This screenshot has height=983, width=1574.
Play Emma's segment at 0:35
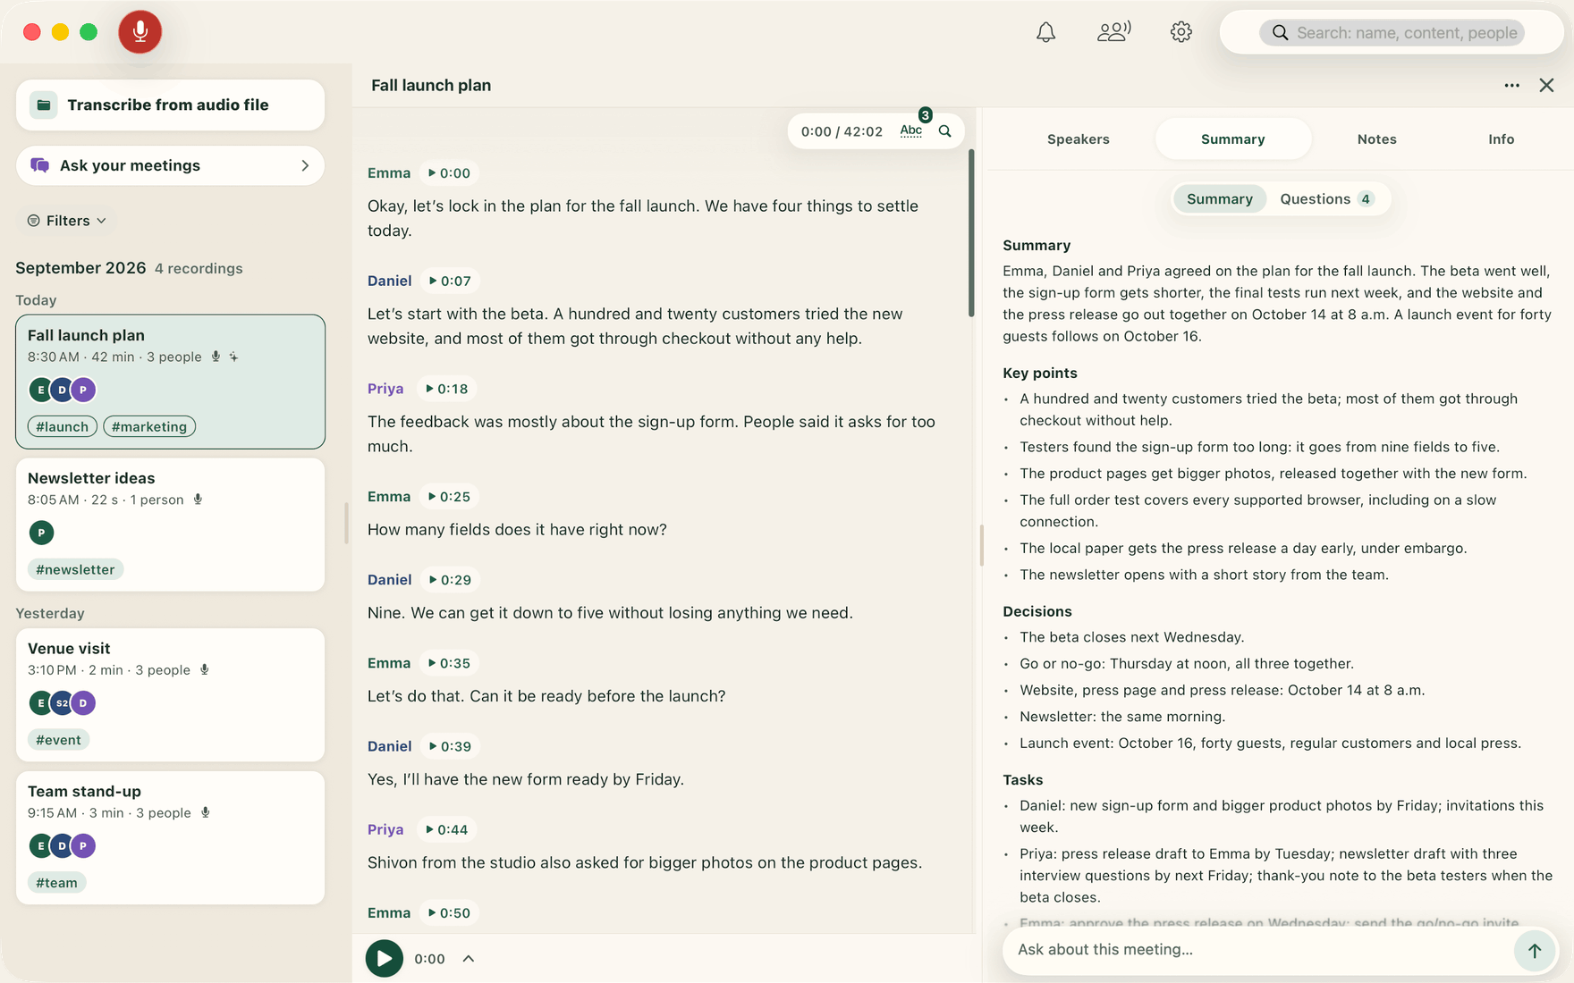click(448, 663)
